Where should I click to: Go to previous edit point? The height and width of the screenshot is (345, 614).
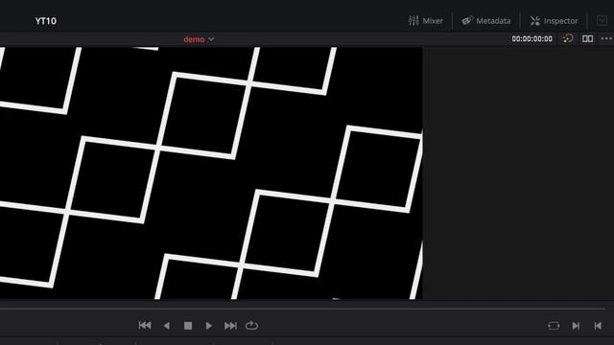pyautogui.click(x=598, y=326)
